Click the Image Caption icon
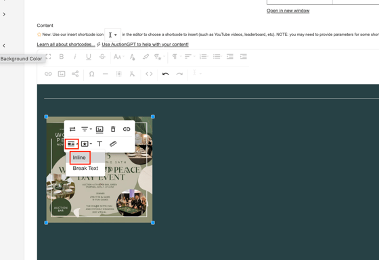 click(99, 129)
